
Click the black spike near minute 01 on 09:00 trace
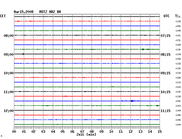click(x=23, y=54)
